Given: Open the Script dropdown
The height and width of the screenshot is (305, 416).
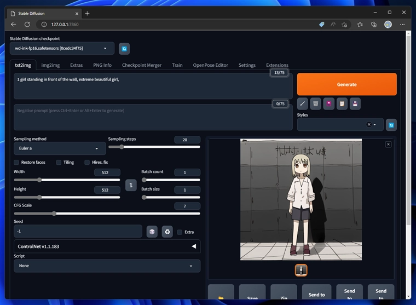Looking at the screenshot, I should [x=107, y=266].
